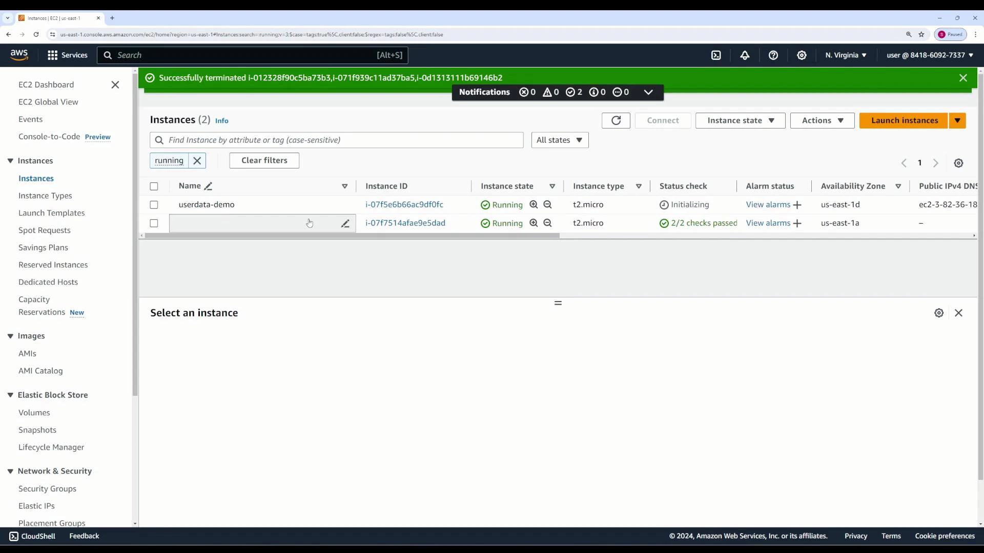
Task: Open table preferences gear near pagination
Action: tap(959, 163)
